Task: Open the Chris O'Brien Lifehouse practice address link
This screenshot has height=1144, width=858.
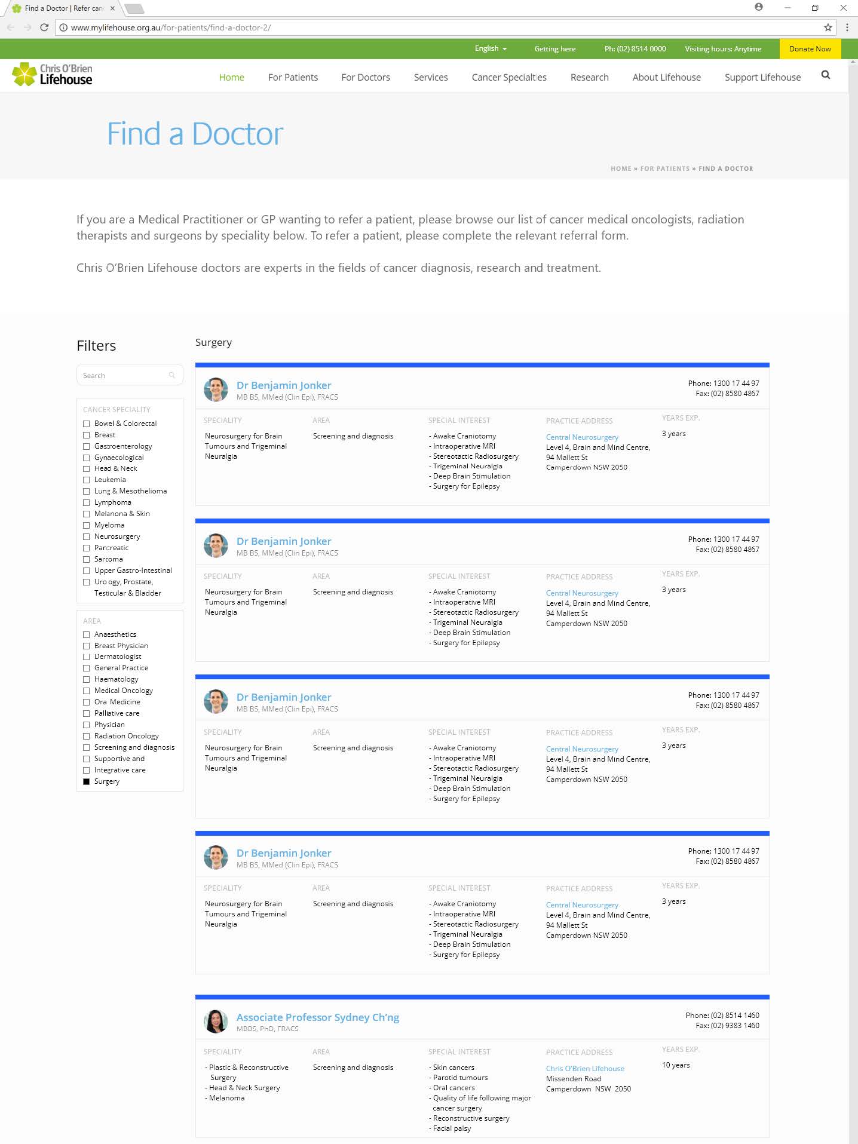Action: tap(585, 1069)
